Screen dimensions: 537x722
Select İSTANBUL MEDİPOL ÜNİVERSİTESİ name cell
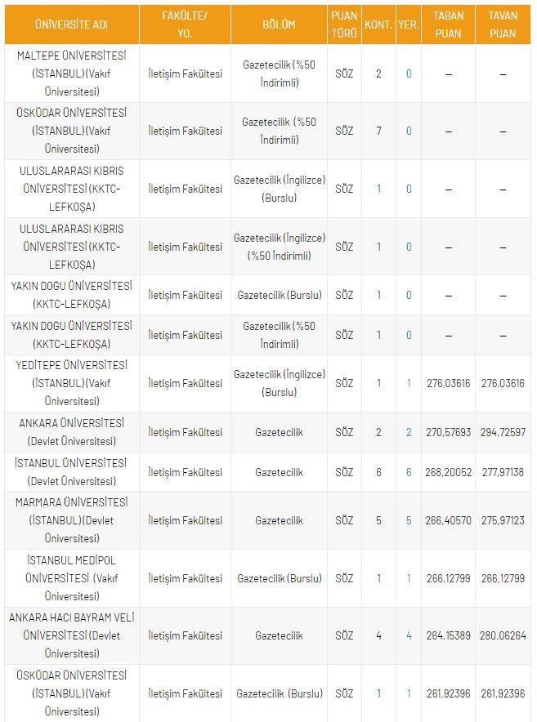coord(72,577)
